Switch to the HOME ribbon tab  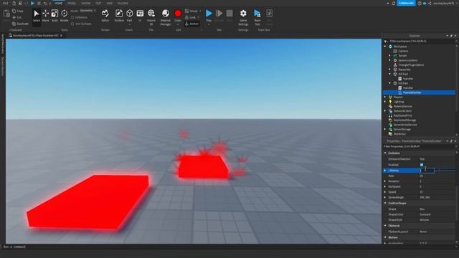pyautogui.click(x=59, y=3)
